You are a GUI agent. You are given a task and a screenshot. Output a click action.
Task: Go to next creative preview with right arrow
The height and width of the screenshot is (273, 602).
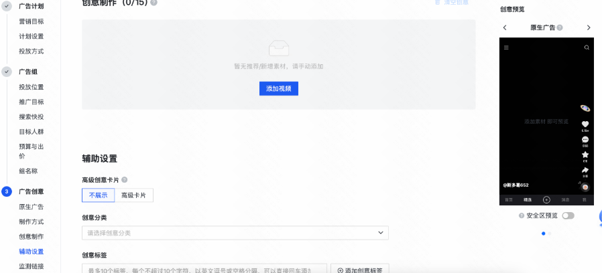(x=589, y=27)
